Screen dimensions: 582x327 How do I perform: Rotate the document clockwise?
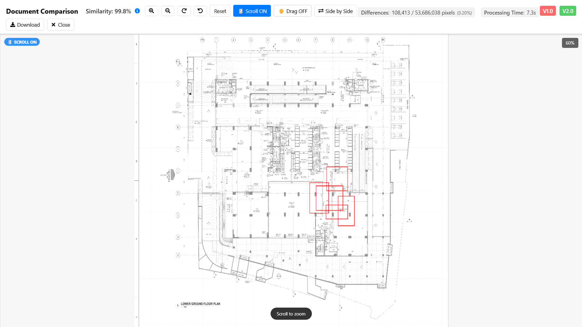tap(184, 11)
